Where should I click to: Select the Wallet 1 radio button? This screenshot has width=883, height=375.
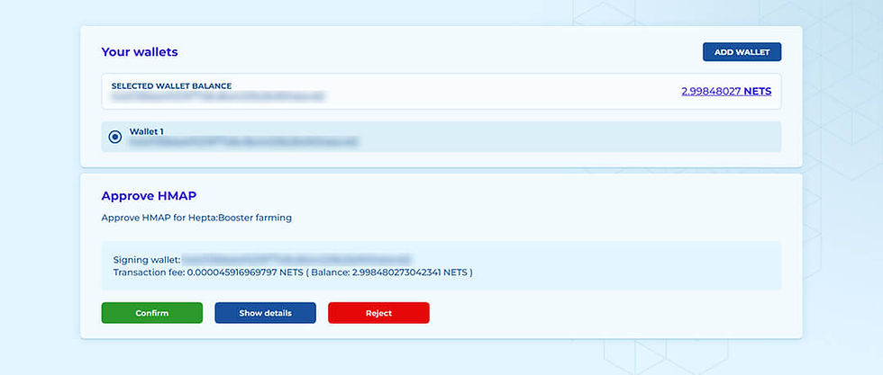[x=115, y=137]
